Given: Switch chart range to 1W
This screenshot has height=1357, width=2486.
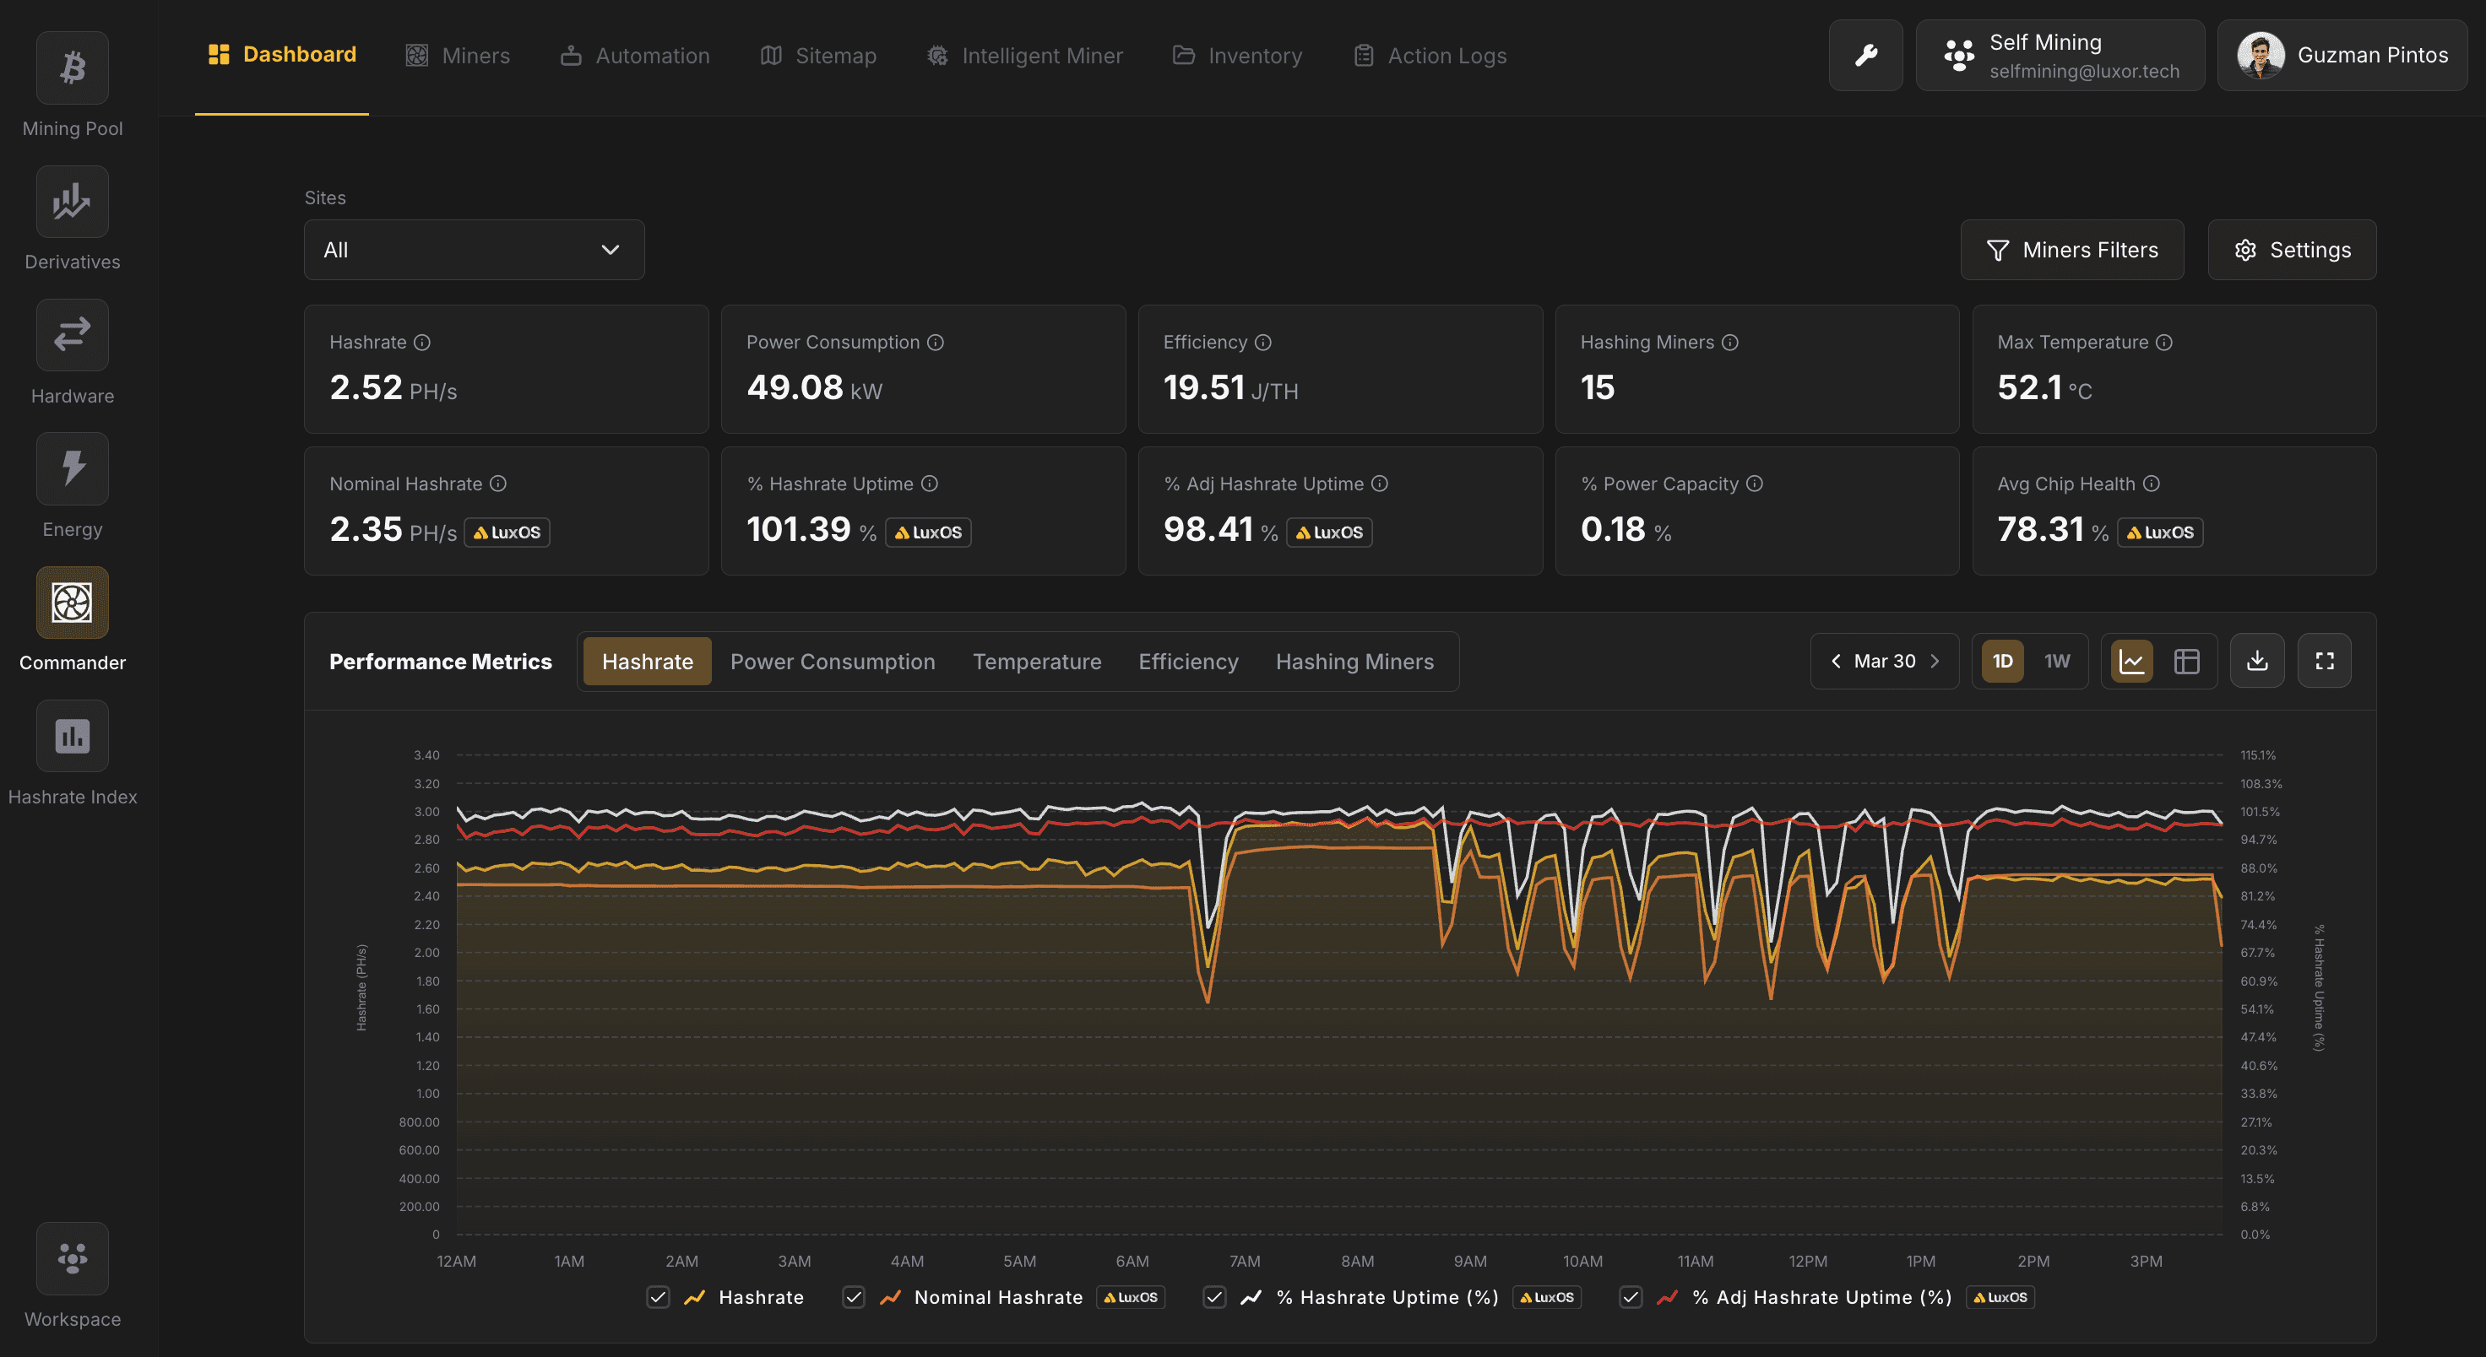Looking at the screenshot, I should pyautogui.click(x=2056, y=661).
